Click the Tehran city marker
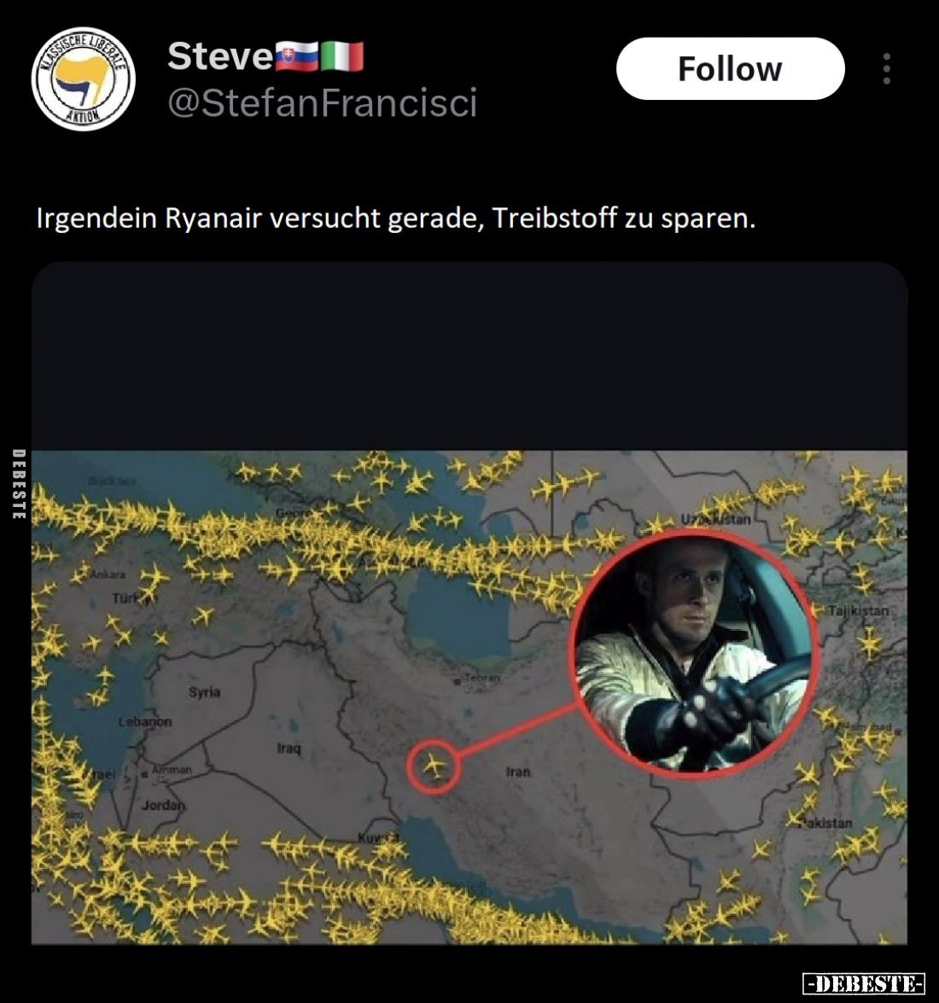 (x=457, y=683)
